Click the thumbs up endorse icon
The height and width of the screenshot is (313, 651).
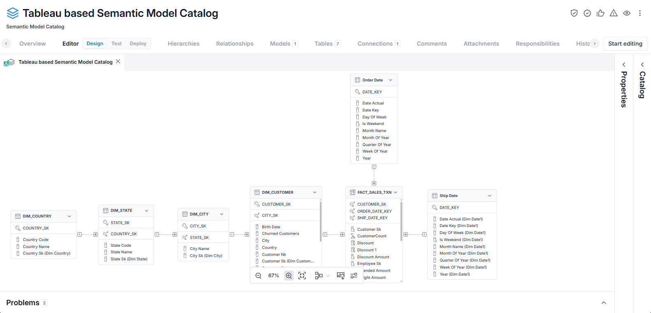click(600, 13)
